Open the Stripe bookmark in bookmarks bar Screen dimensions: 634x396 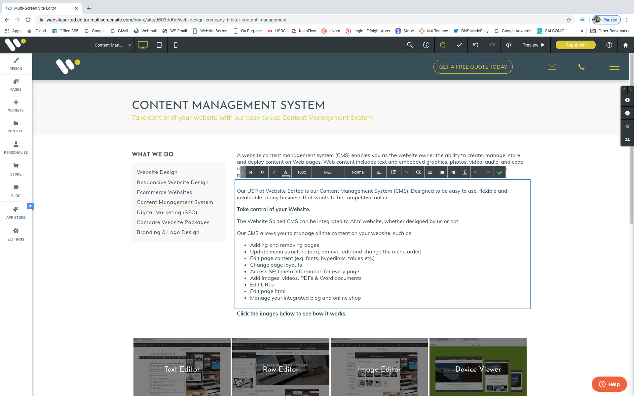click(x=405, y=31)
